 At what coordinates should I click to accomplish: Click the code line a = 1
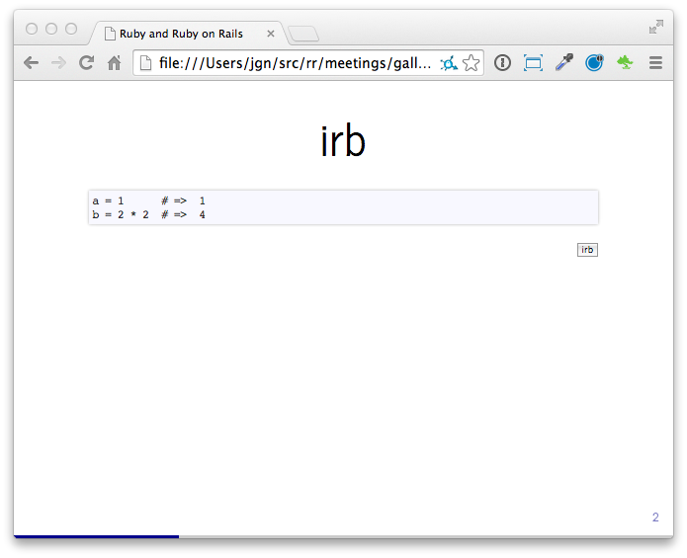148,200
